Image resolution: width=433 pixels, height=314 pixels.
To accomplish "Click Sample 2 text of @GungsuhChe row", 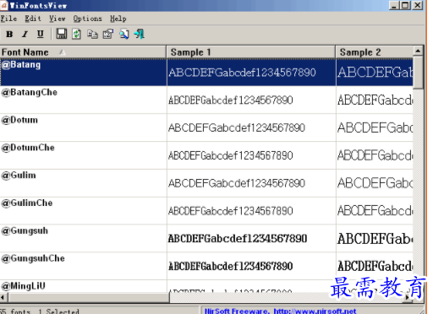I will tap(375, 266).
